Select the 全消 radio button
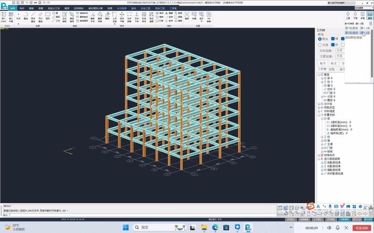The image size is (374, 233). [320, 45]
